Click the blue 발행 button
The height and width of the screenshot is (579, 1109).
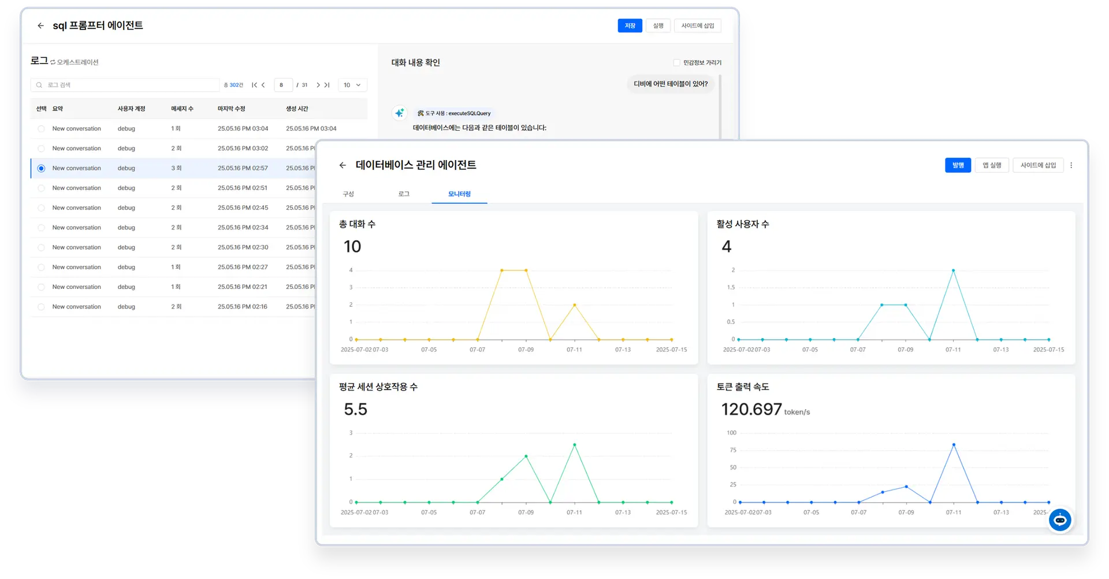coord(958,165)
